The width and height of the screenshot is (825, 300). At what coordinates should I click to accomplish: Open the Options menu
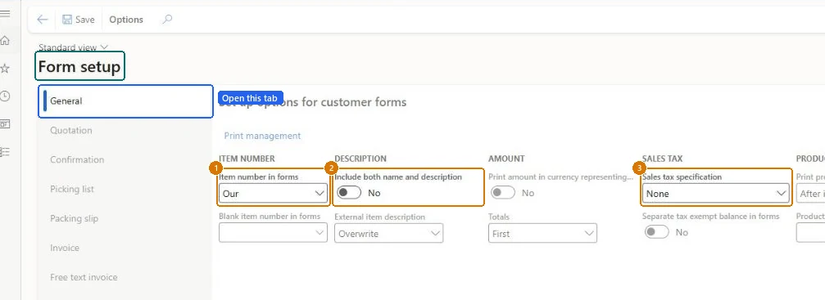[125, 20]
